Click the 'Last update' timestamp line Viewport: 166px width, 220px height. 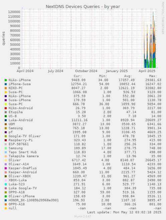click(x=124, y=212)
